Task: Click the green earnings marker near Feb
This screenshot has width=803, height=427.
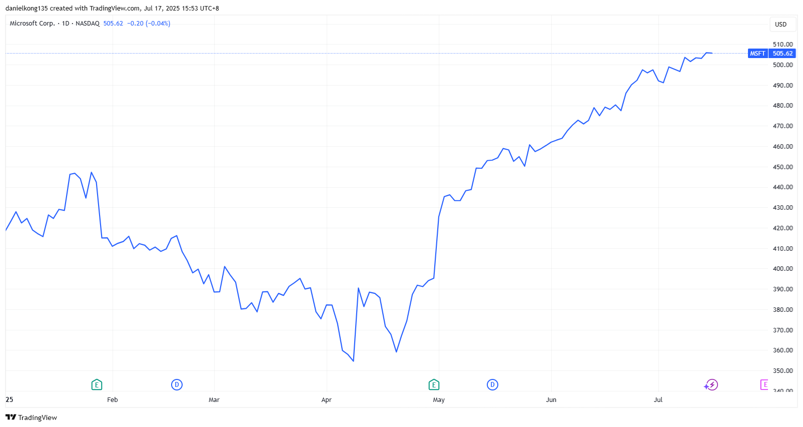Action: [97, 384]
